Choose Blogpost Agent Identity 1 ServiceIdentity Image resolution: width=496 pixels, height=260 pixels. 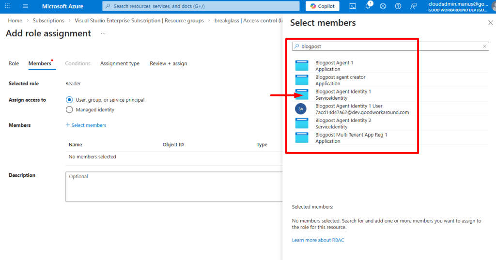343,94
